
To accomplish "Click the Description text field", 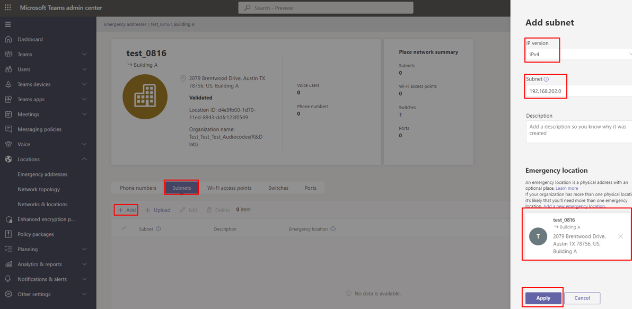I will click(x=578, y=131).
